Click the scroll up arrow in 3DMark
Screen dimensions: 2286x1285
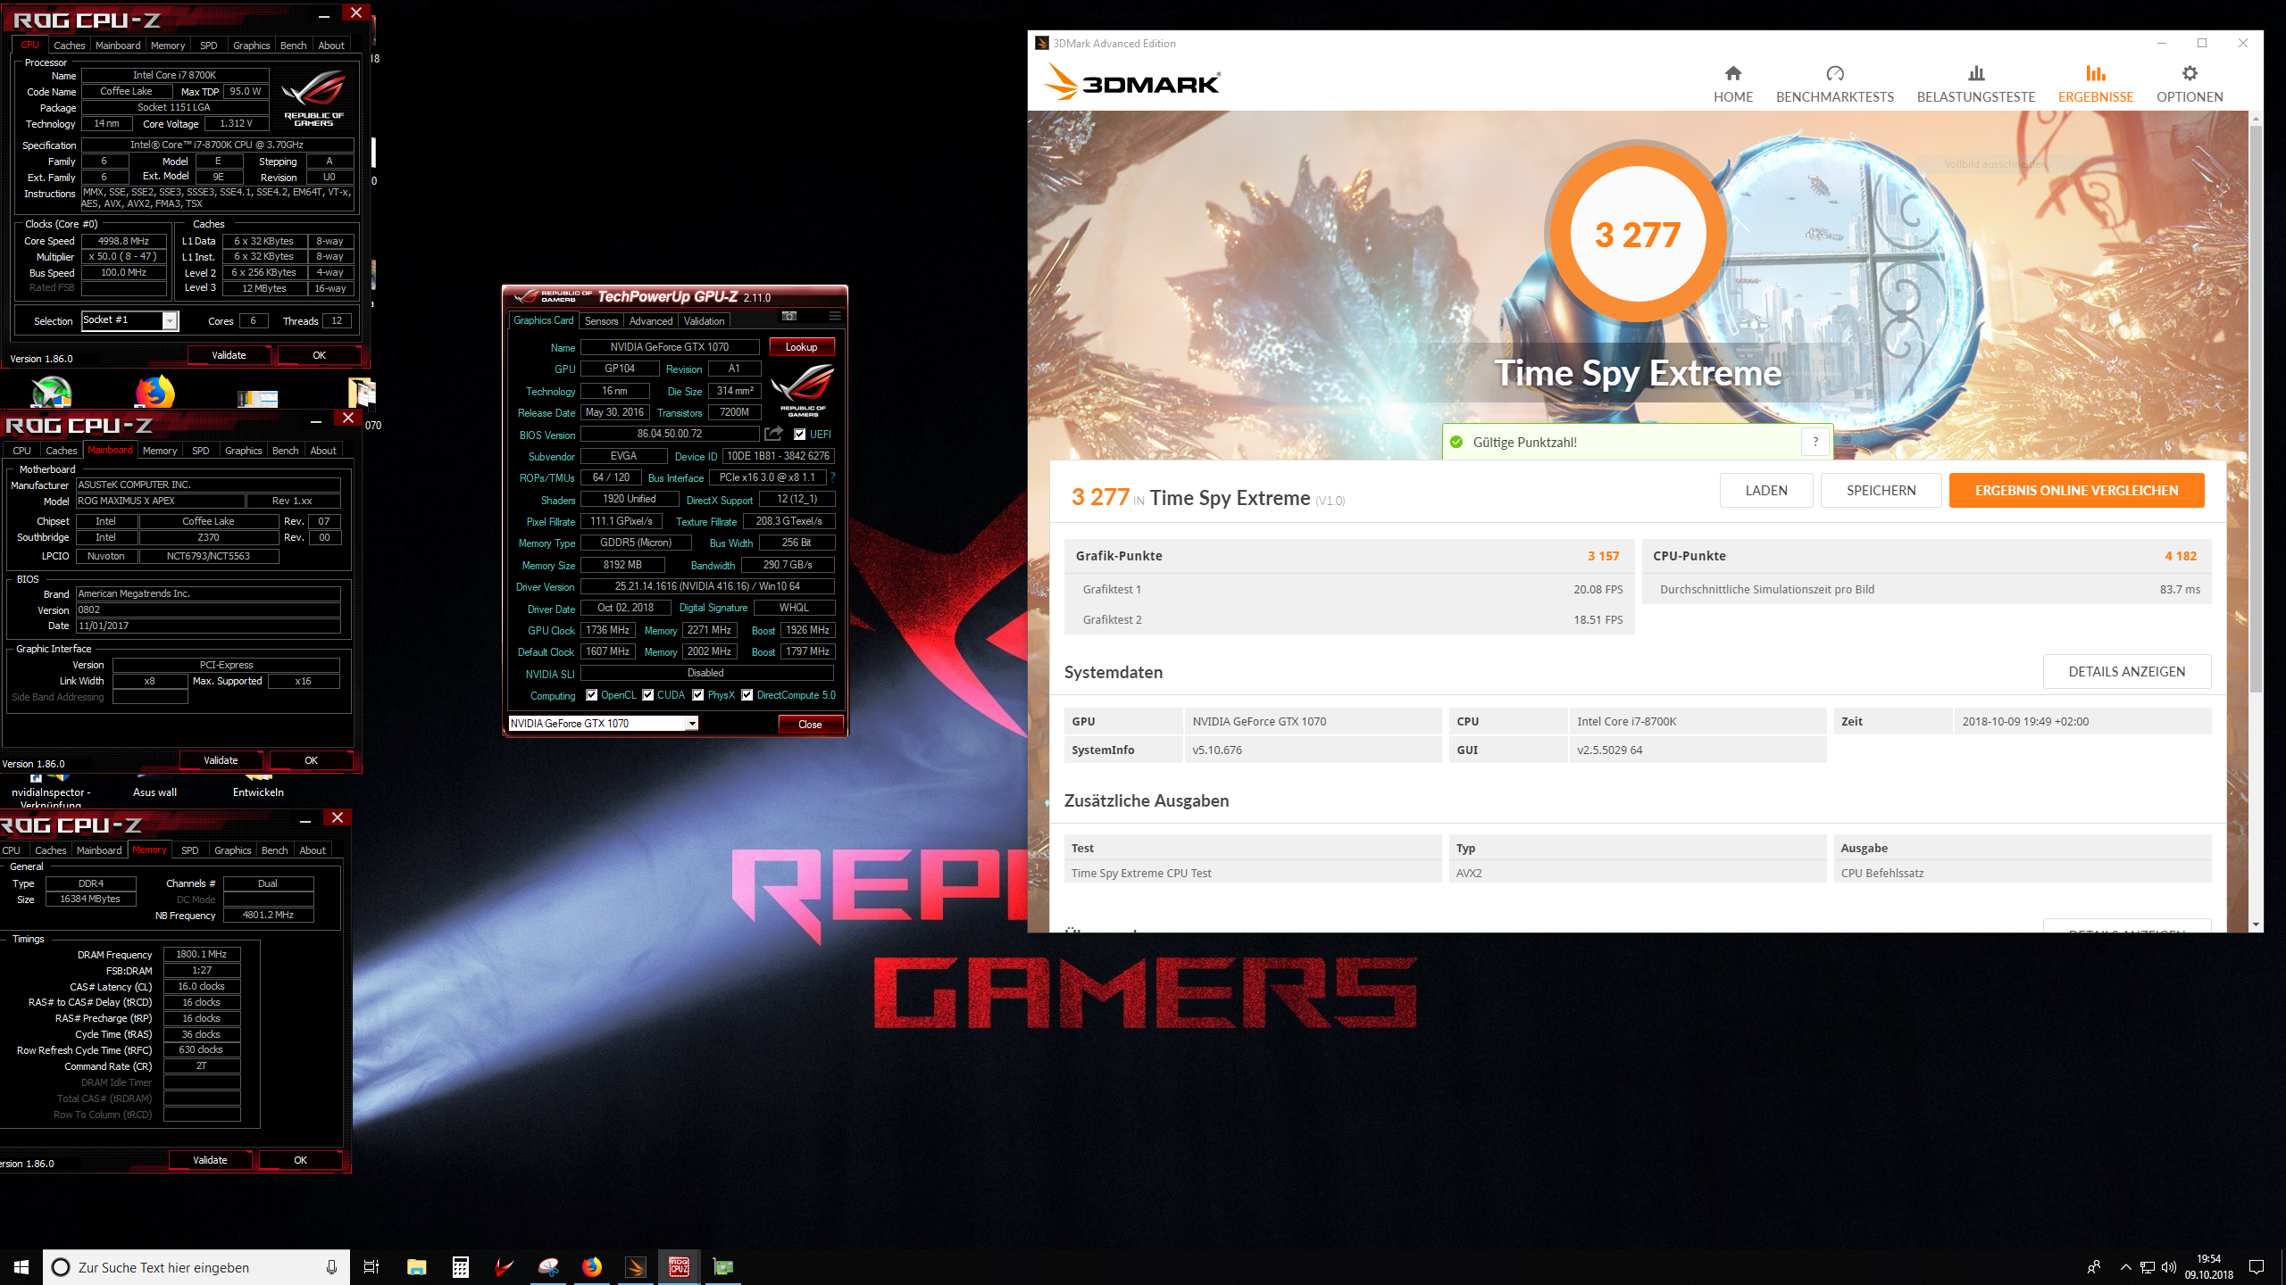coord(2256,118)
